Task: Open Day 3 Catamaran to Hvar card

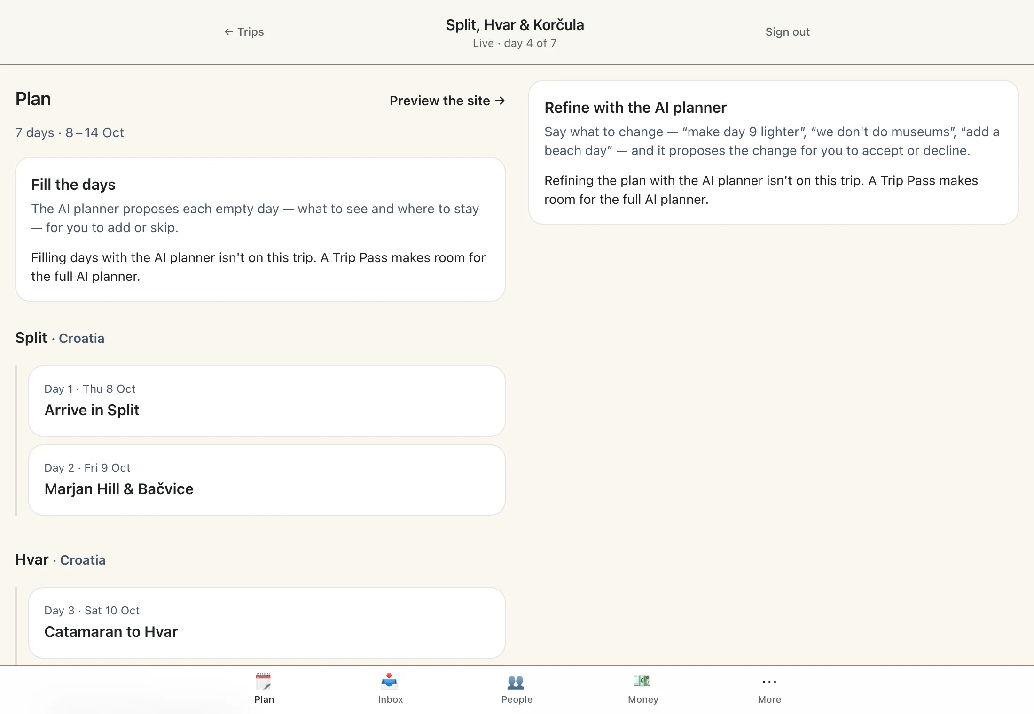Action: pos(267,623)
